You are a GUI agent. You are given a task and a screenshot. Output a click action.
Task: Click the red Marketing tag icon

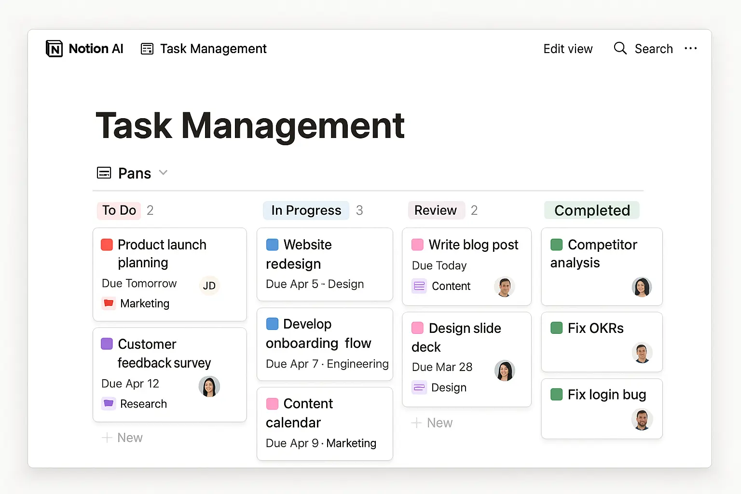pos(109,303)
